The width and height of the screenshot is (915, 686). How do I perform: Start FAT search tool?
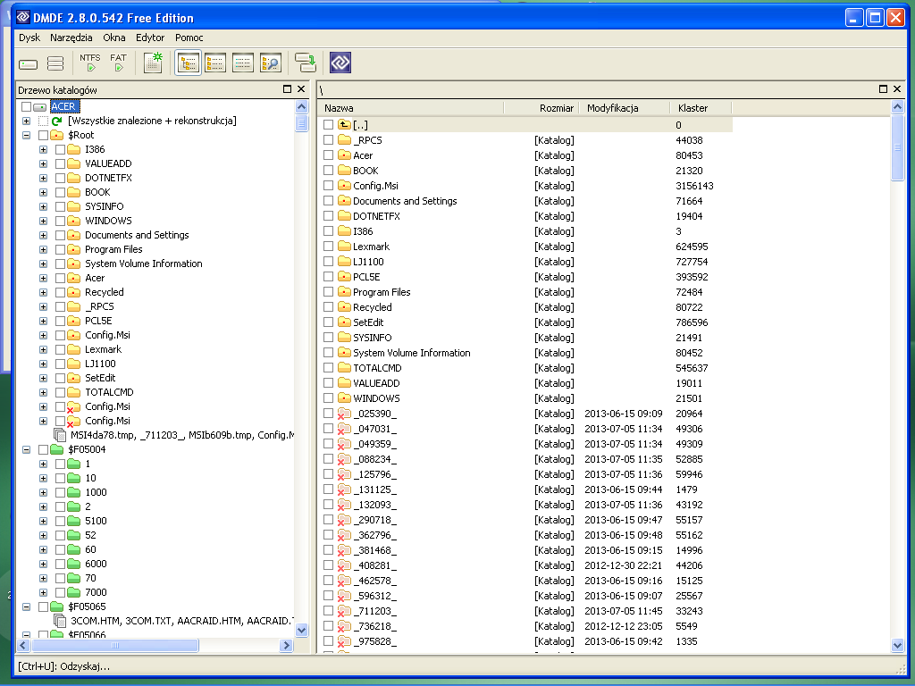coord(119,63)
